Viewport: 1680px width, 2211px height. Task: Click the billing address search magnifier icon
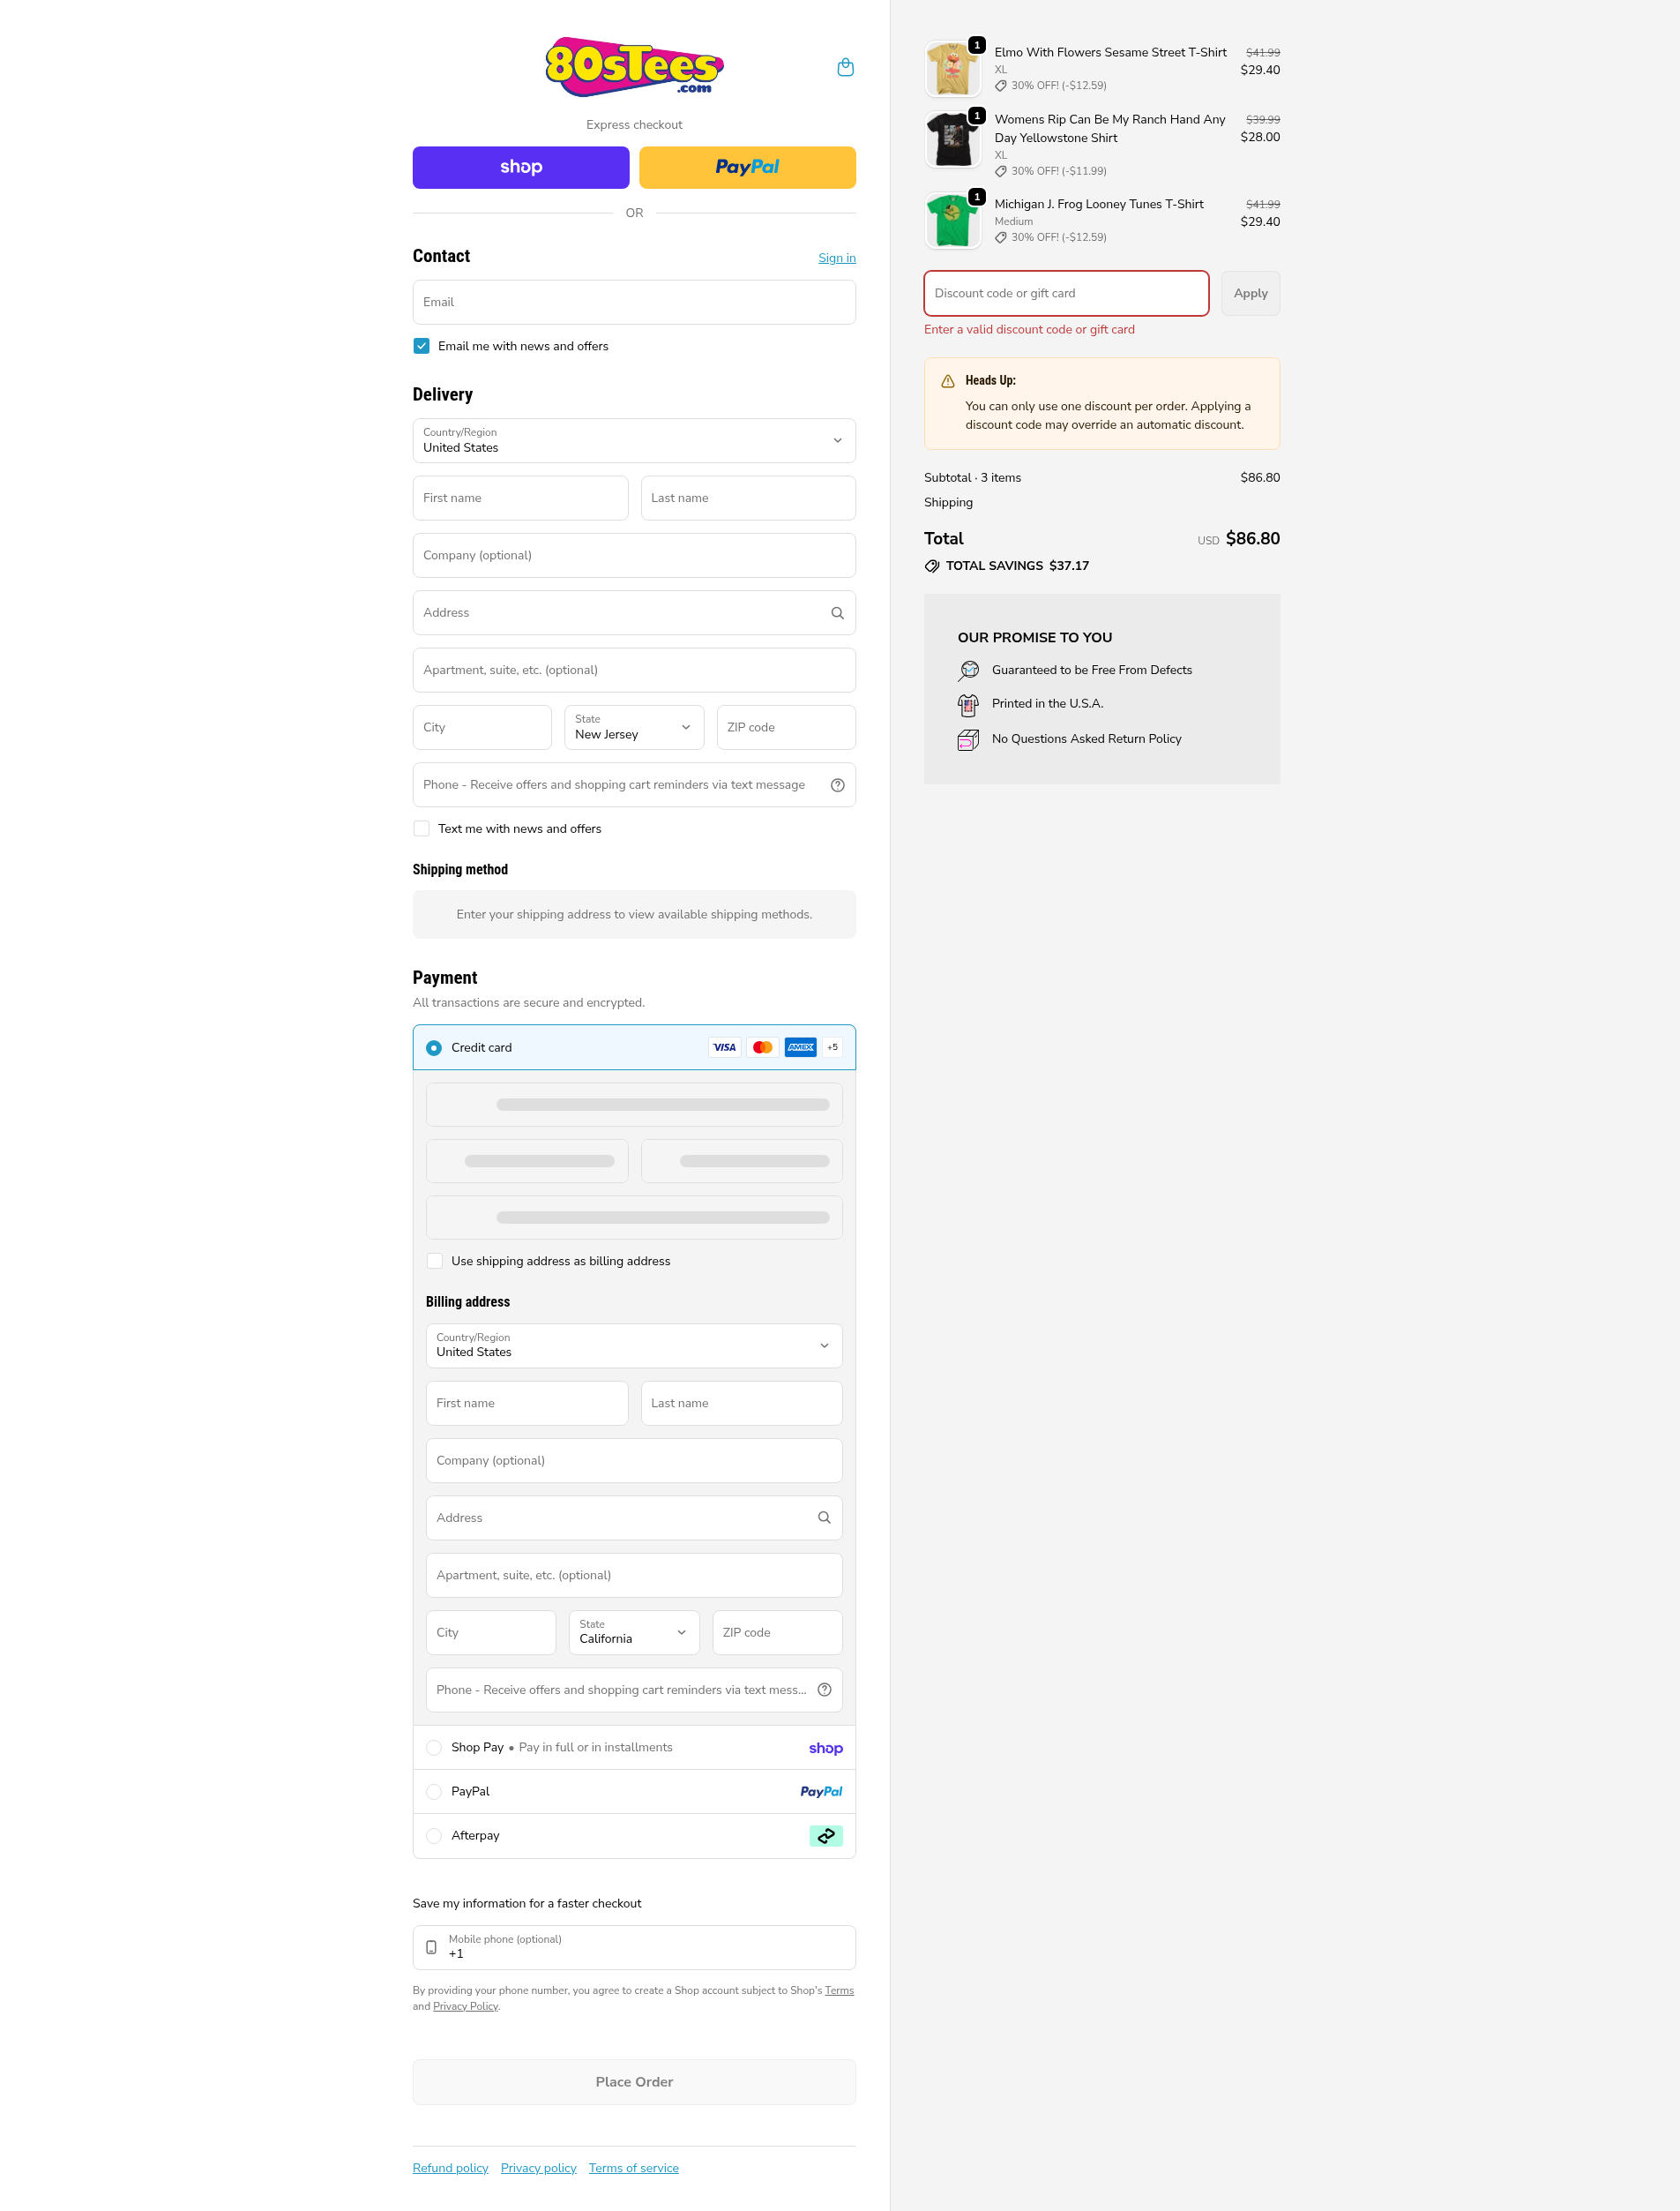click(824, 1518)
